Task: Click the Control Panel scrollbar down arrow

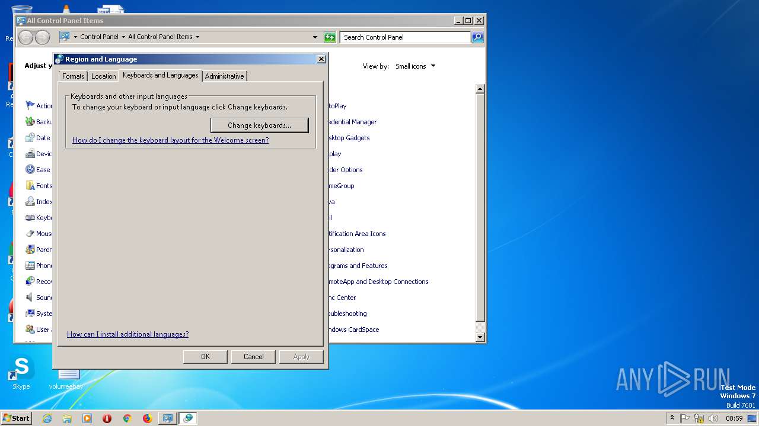Action: click(480, 337)
